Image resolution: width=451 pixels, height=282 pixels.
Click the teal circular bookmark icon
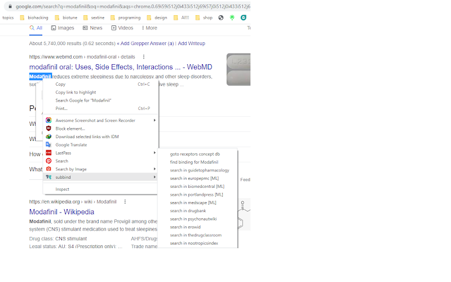coord(244,17)
